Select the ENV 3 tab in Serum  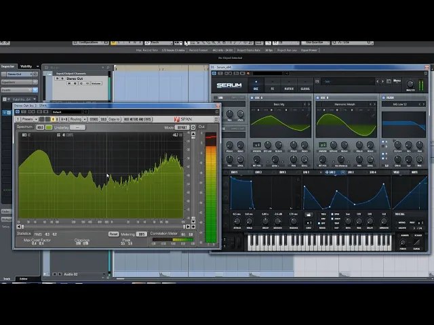tap(282, 172)
